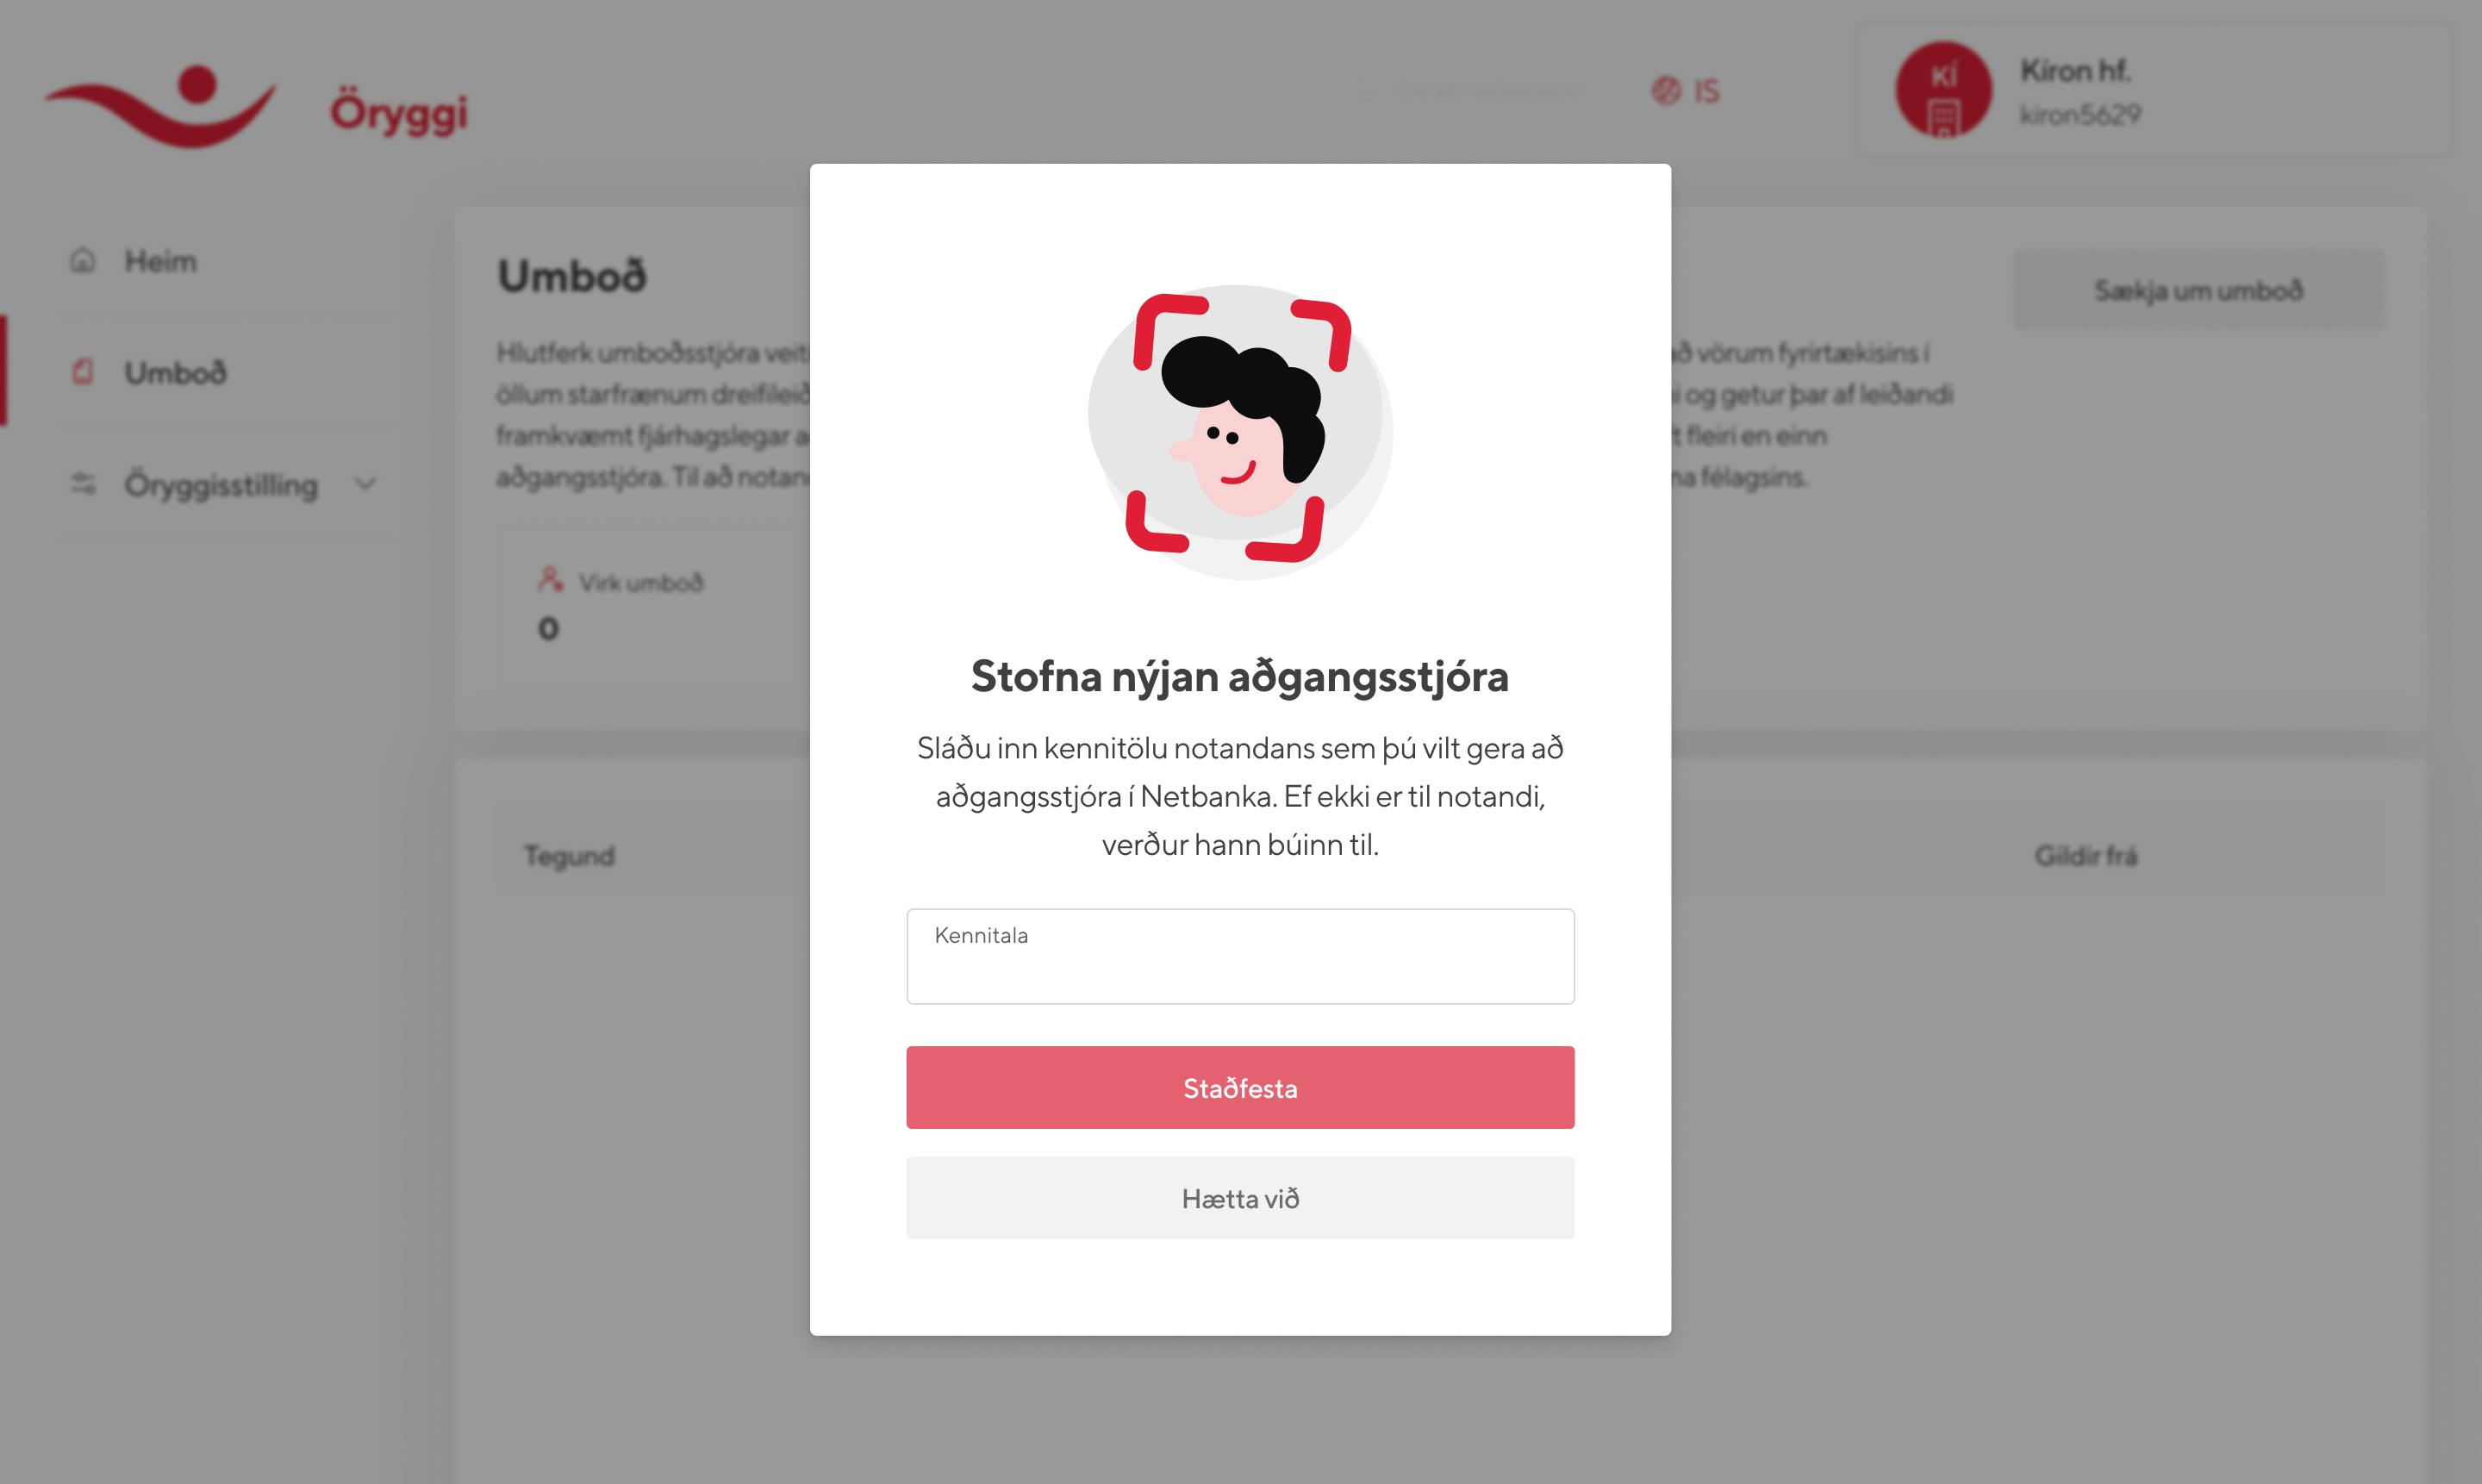Viewport: 2482px width, 1484px height.
Task: Click the Öryggi header title
Action: point(399,112)
